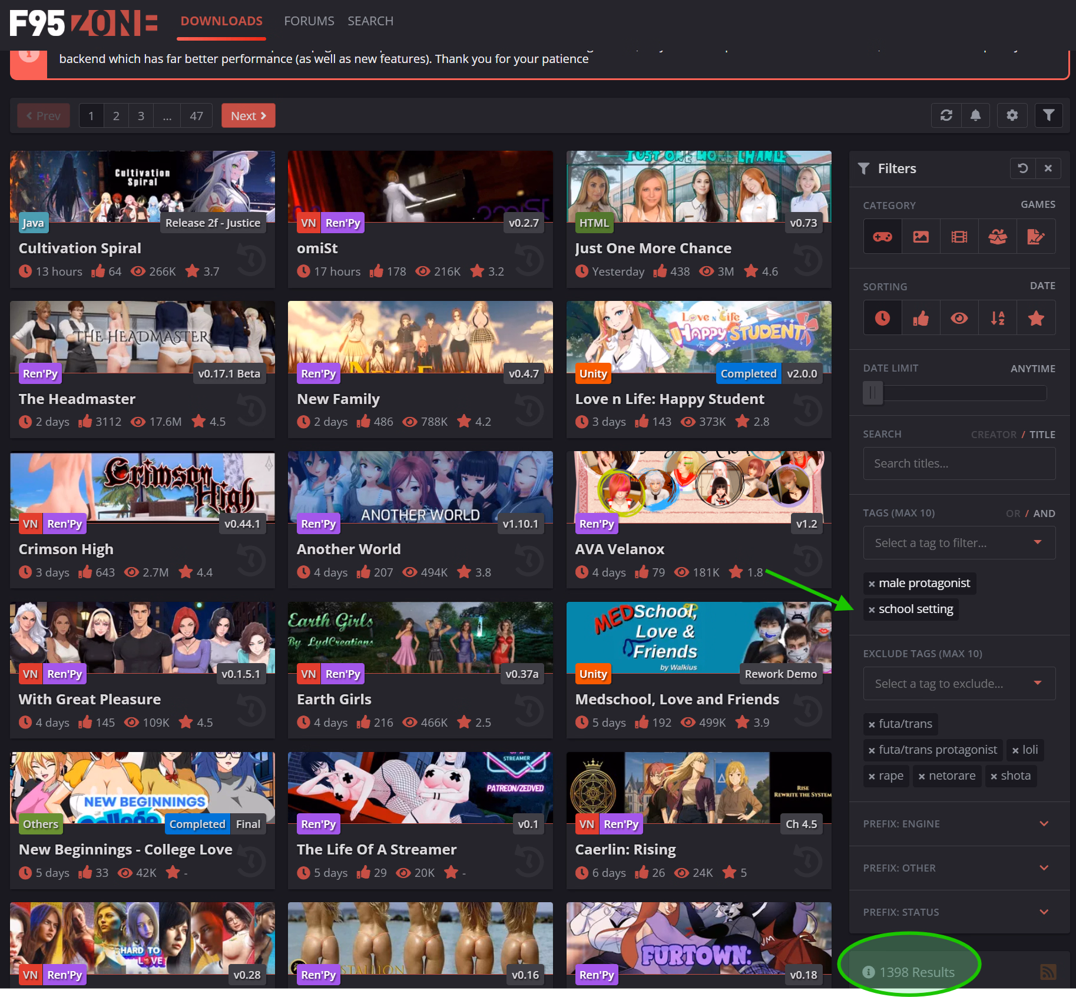Open the 'Select a tag to filter' dropdown

click(x=959, y=543)
